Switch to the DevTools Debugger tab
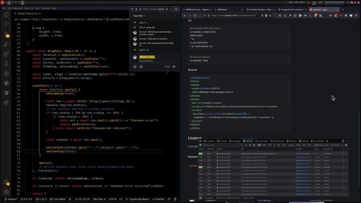The height and width of the screenshot is (203, 361). click(x=235, y=141)
